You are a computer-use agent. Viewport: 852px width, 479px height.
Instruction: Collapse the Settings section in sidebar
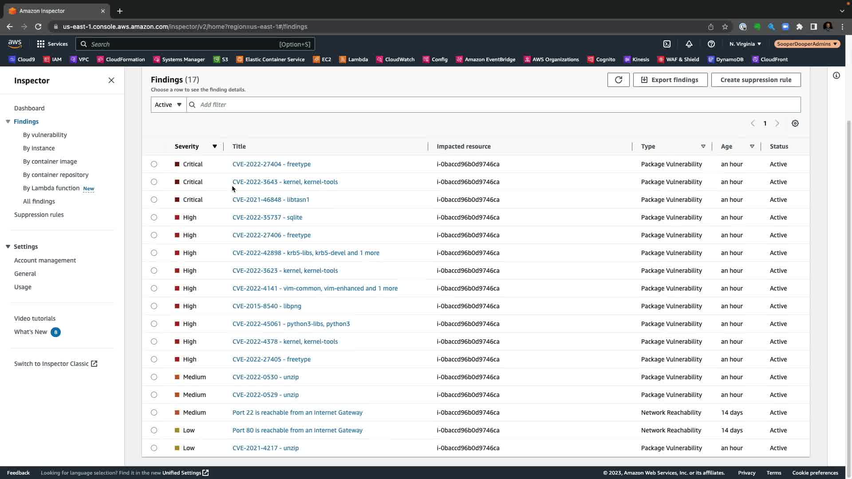8,247
